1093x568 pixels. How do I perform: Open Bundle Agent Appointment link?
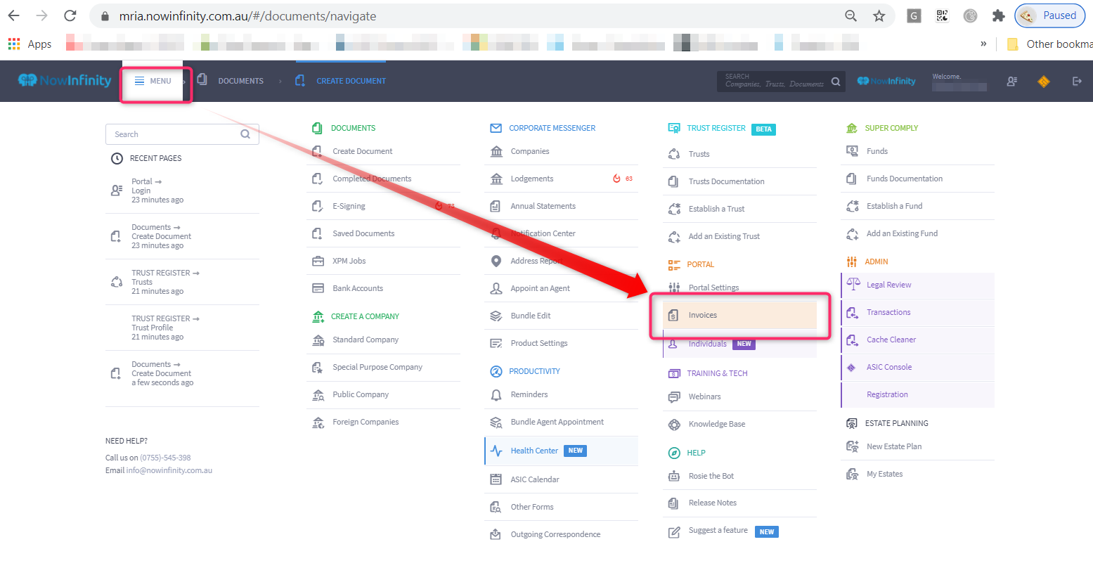point(557,422)
